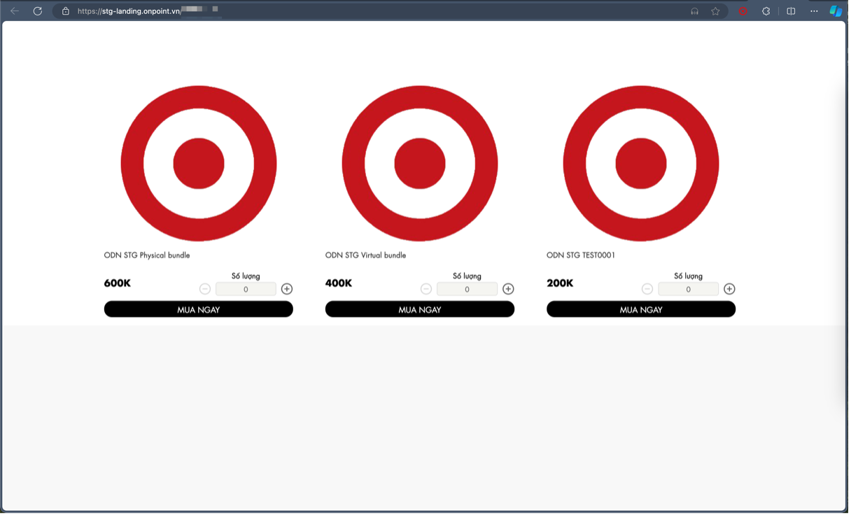Viewport: 851px width, 515px height.
Task: Open the red extension icon in the toolbar
Action: coord(743,11)
